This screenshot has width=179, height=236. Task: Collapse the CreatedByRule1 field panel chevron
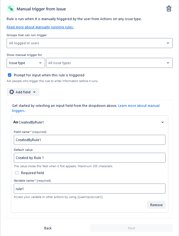point(162,122)
